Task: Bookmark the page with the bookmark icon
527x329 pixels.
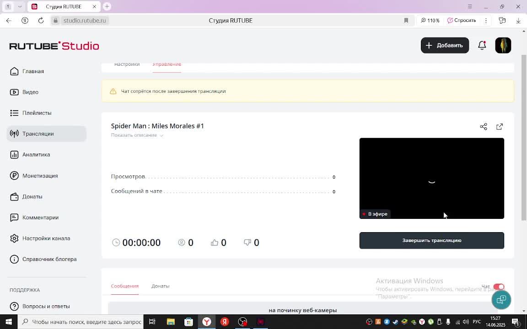Action: [406, 21]
